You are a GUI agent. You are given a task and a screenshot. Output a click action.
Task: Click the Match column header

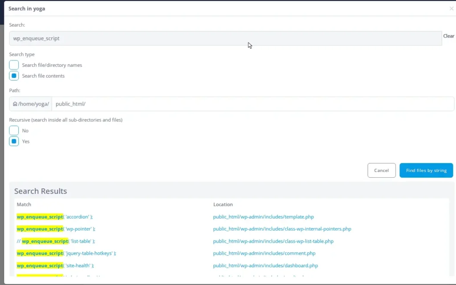[24, 204]
